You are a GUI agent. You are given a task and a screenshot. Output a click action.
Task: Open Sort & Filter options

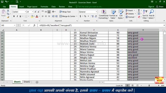tap(145, 14)
